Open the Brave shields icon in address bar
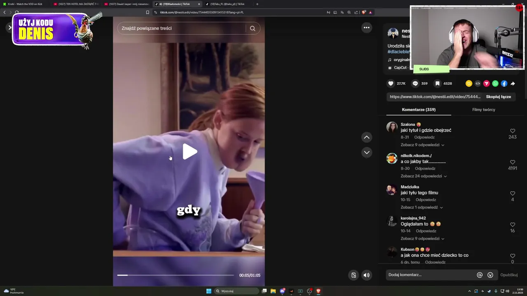Screen dimensions: 527x296 364,12
